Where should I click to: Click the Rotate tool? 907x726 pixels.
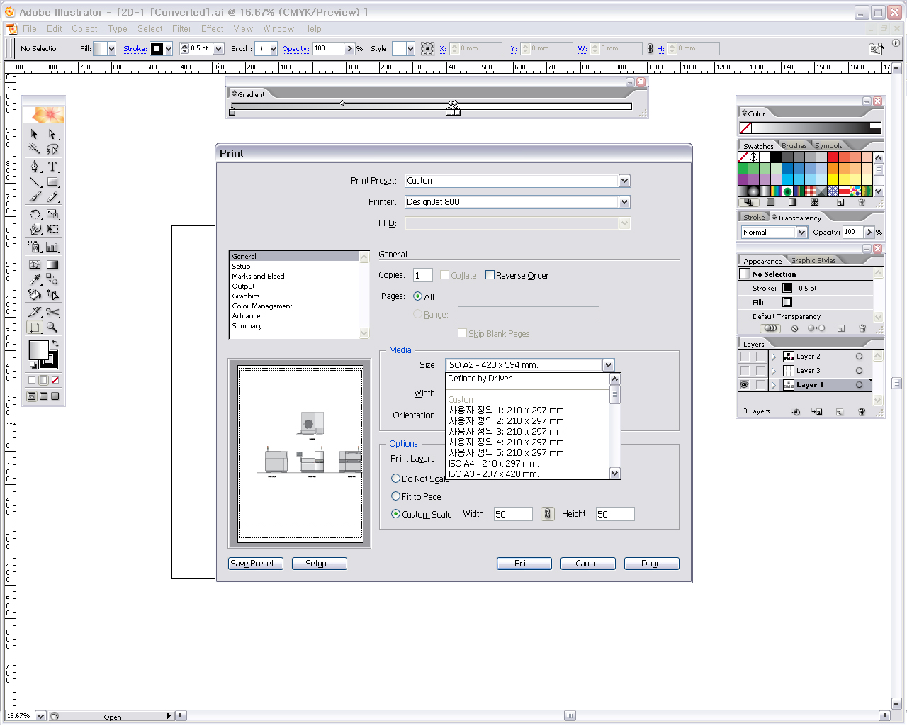pyautogui.click(x=35, y=214)
